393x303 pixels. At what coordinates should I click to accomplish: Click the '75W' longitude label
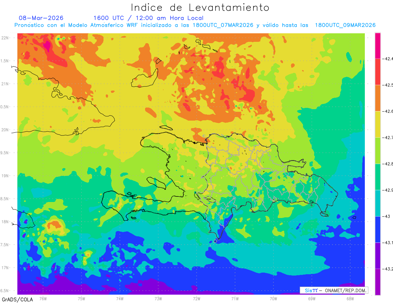click(x=82, y=298)
